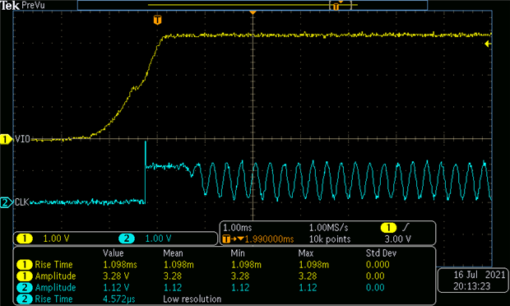Click the channel 1 badge beside Rise Time
Viewport: 510px width, 306px height.
(x=25, y=265)
